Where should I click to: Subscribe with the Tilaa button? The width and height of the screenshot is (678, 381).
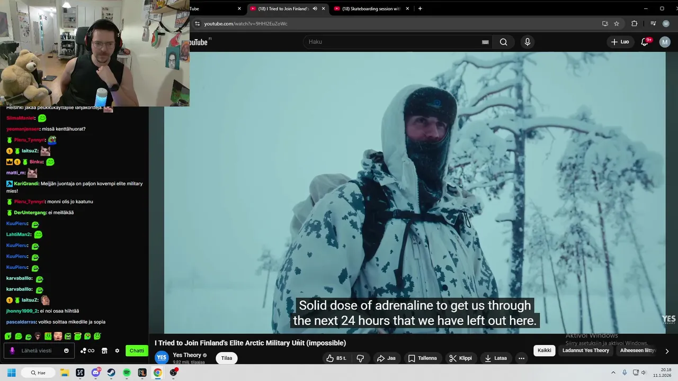click(x=227, y=358)
